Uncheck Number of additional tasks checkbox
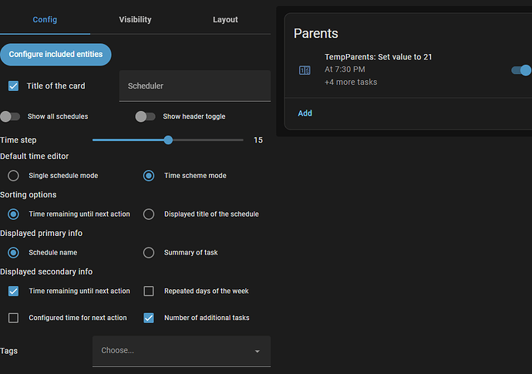532x374 pixels. pos(149,318)
